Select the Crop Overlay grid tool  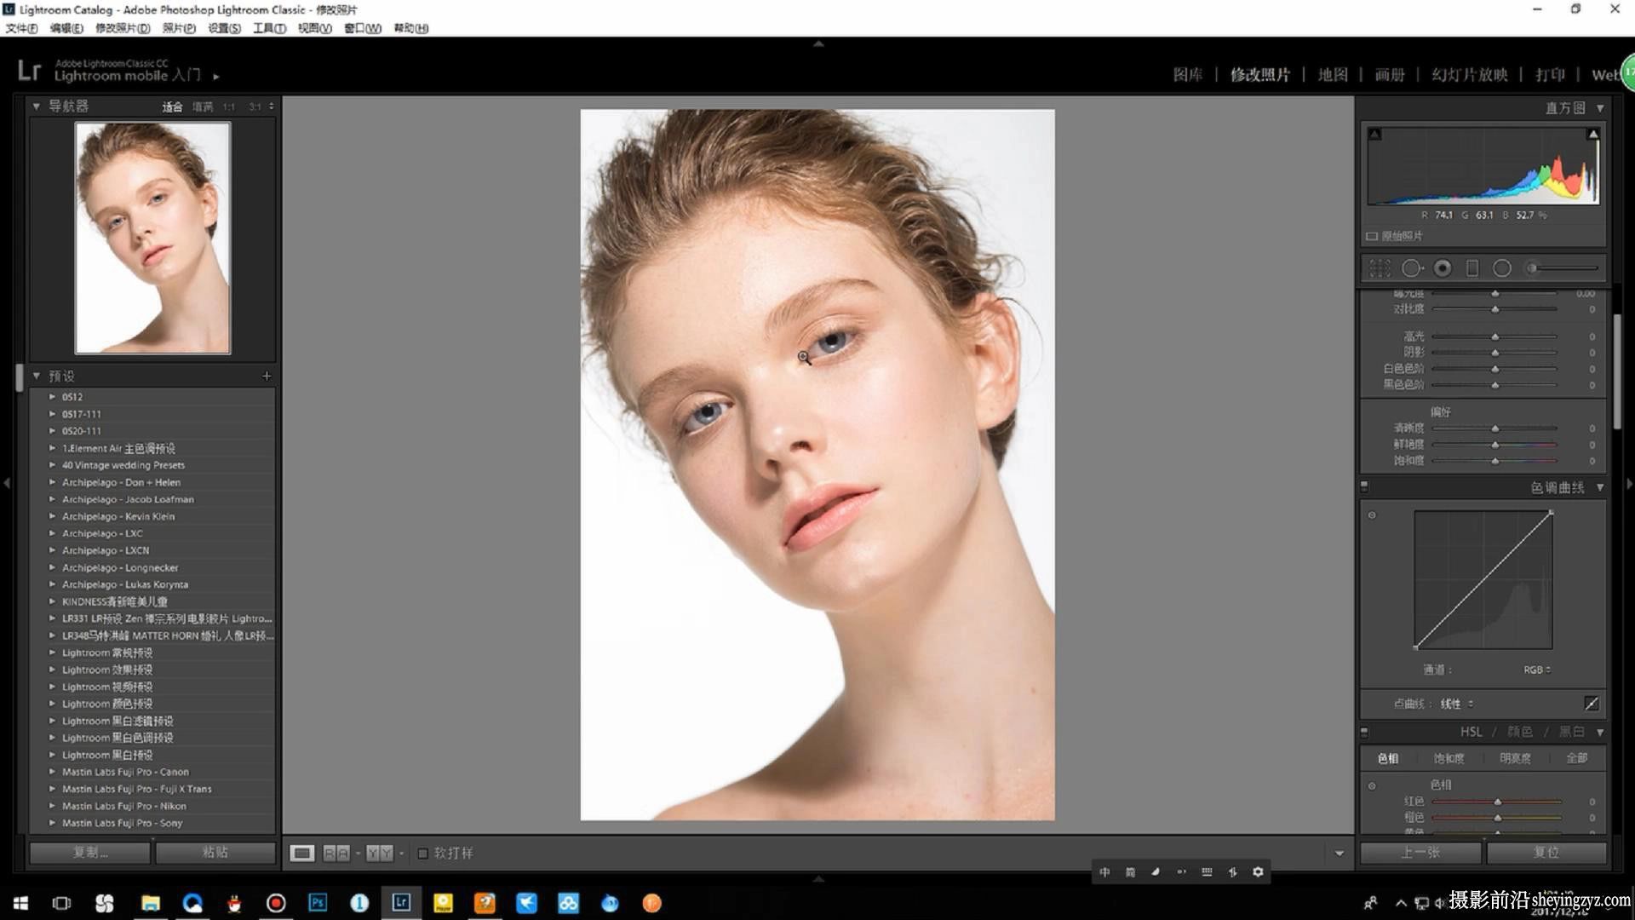click(x=1380, y=268)
